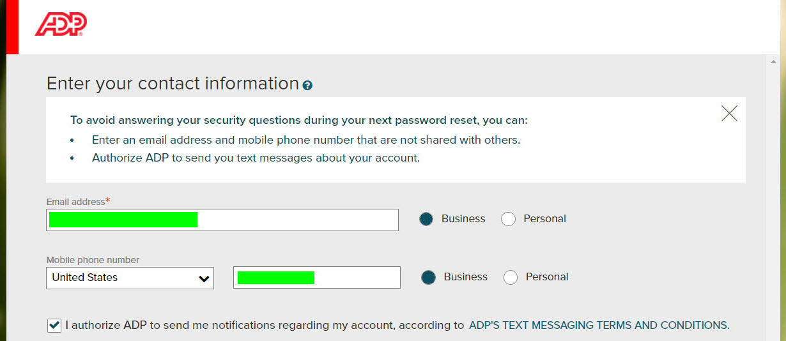
Task: Open the United States country dropdown
Action: (x=130, y=278)
